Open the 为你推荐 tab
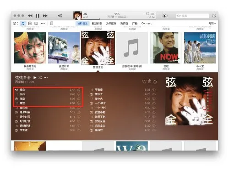Viewport: 229px width, 171px height. pos(111,23)
